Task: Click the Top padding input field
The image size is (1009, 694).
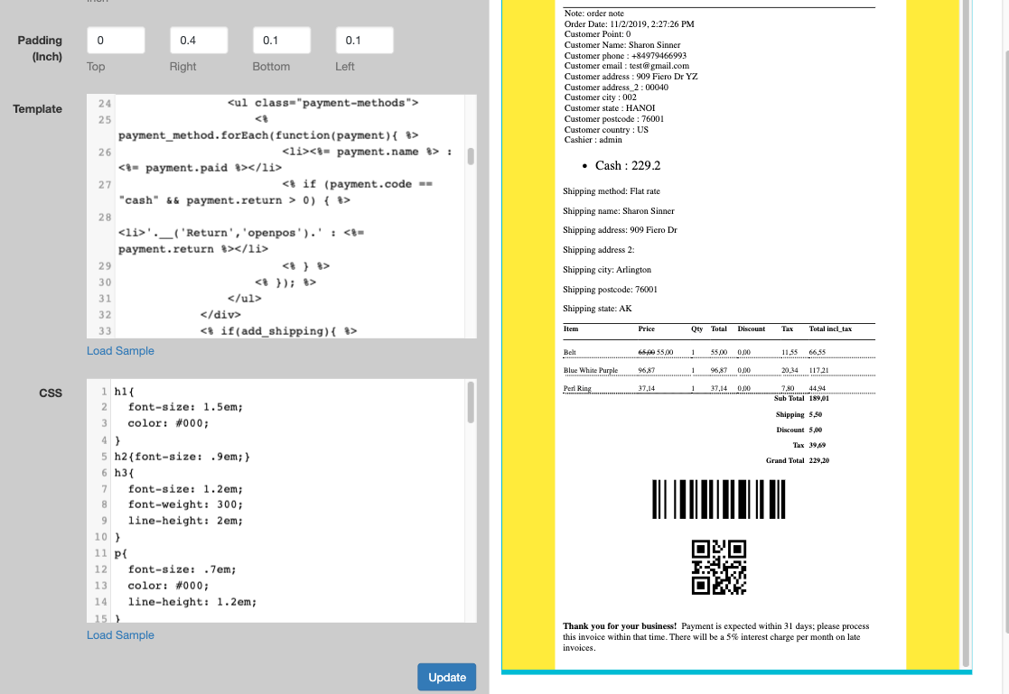Action: click(x=116, y=41)
